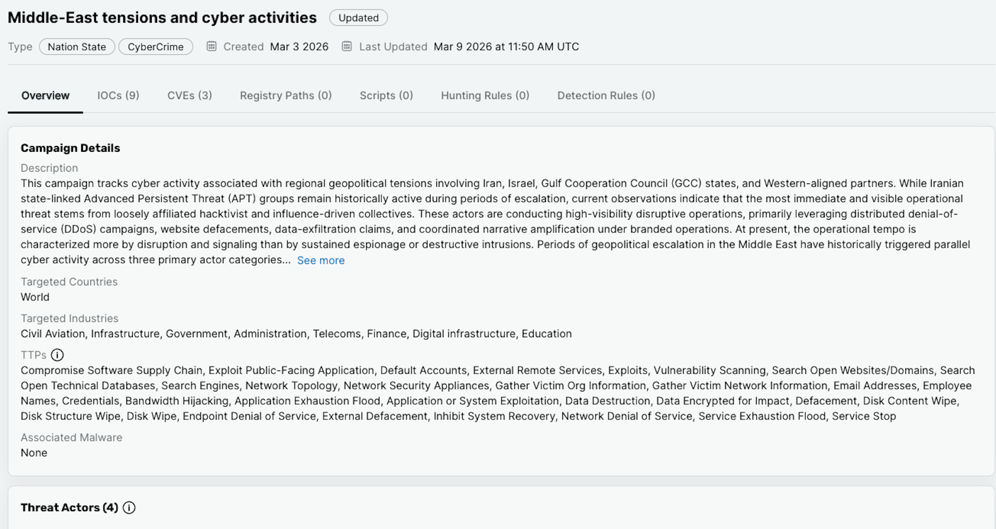Select the Registry Paths tab
Screen dimensions: 996x529
pos(285,95)
